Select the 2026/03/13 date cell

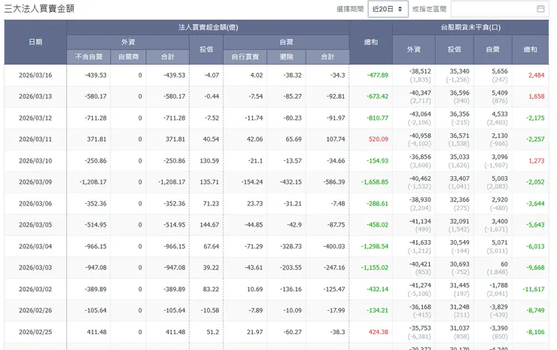click(x=35, y=96)
